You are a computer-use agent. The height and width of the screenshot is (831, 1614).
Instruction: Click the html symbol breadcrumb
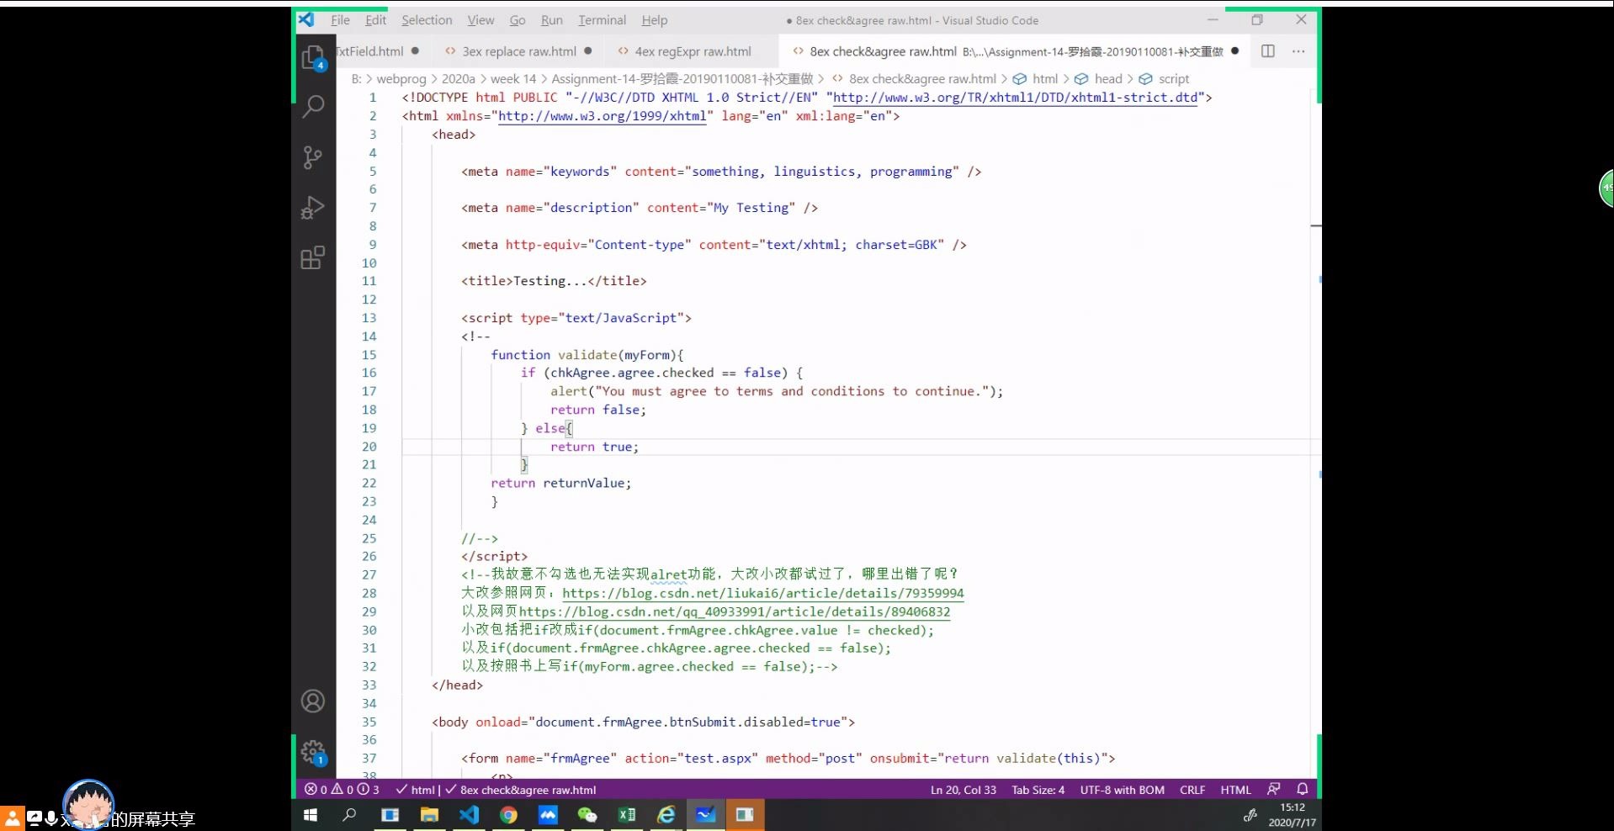[x=1044, y=79]
